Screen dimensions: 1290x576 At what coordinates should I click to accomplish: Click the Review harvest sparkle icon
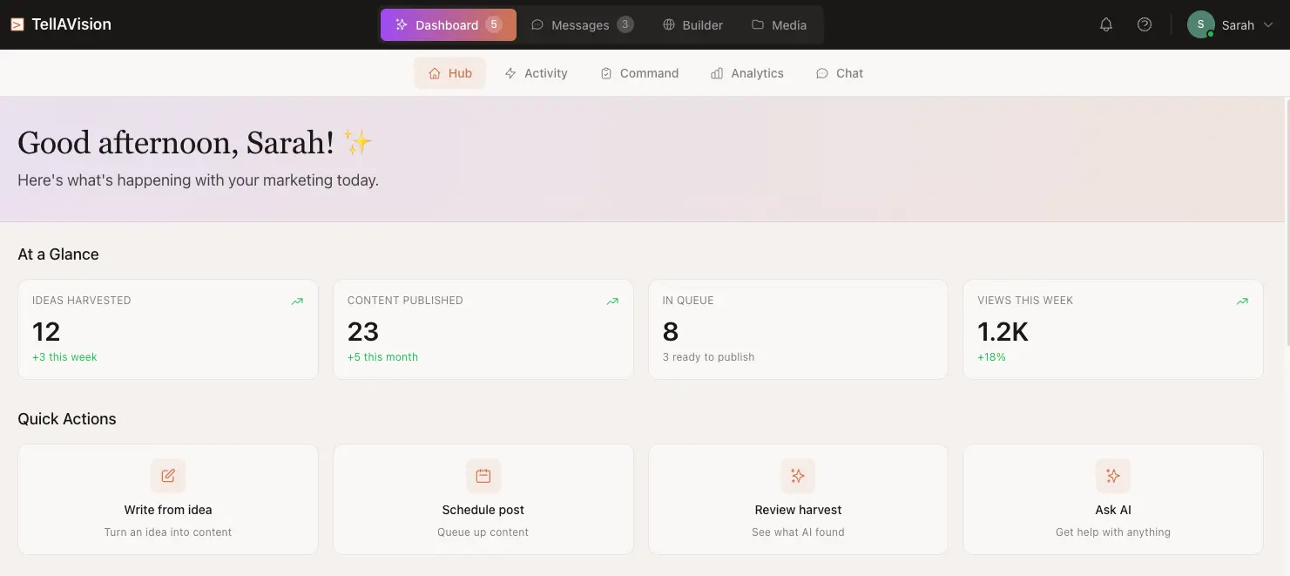pyautogui.click(x=798, y=476)
